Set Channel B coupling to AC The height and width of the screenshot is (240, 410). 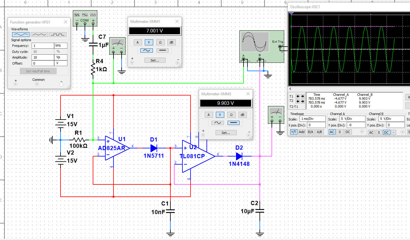click(371, 132)
